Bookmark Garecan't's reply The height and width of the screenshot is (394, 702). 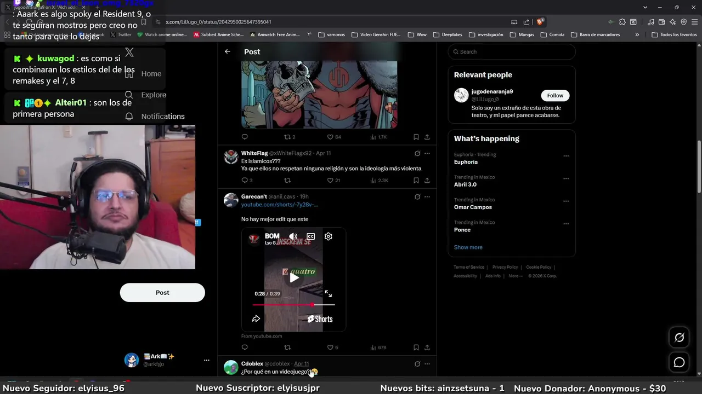[x=416, y=347]
